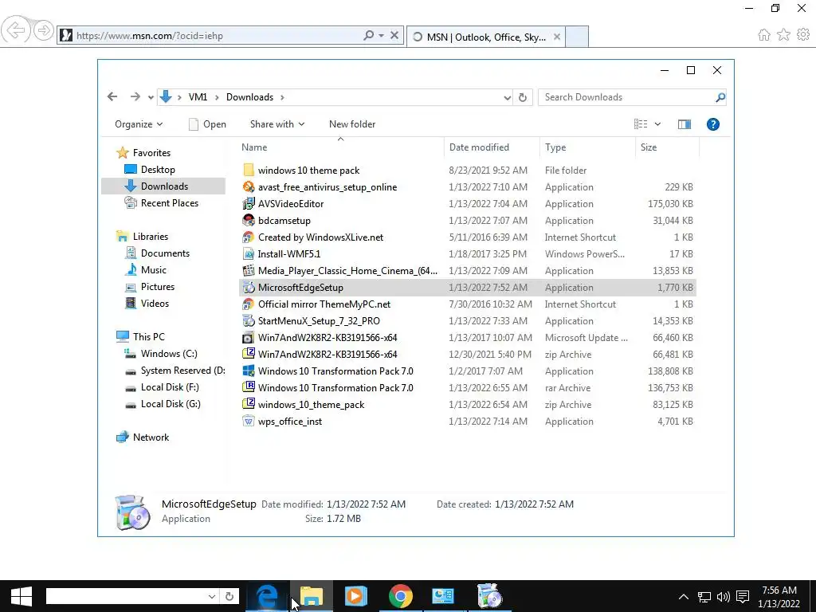Select the AVSVideoEditor application icon
816x612 pixels.
pyautogui.click(x=249, y=203)
